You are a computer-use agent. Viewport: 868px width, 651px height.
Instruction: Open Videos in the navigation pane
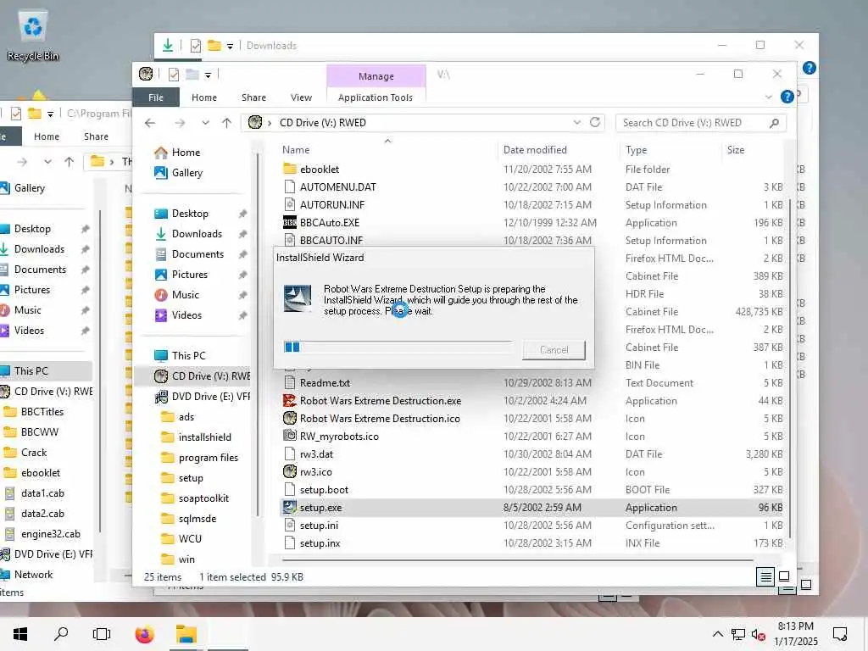click(x=186, y=315)
